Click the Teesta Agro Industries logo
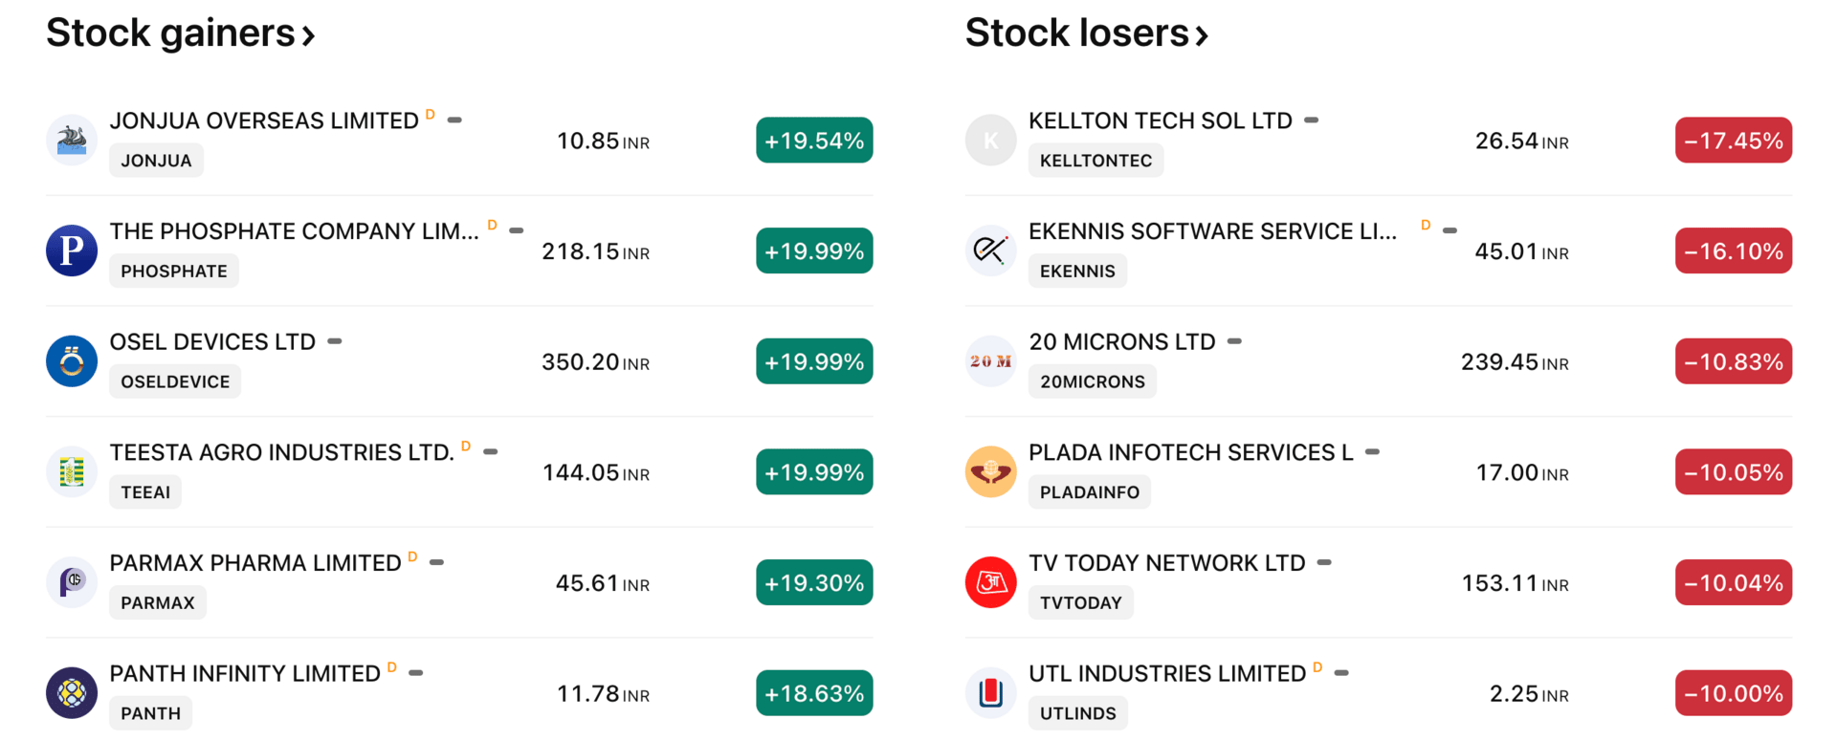Screen dimensions: 1837x741 point(72,472)
